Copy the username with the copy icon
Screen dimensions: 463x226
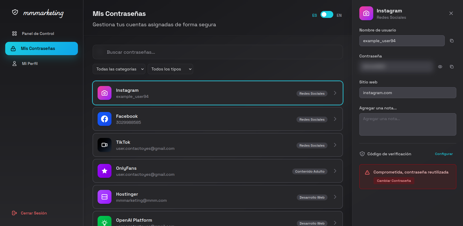(x=451, y=41)
